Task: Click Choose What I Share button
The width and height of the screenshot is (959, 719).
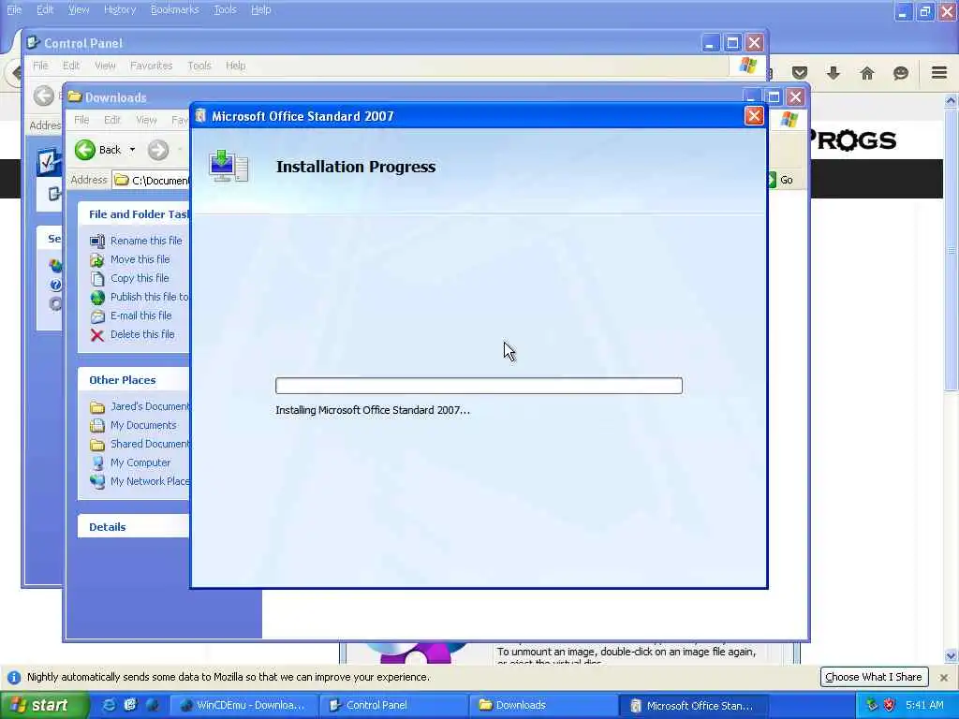Action: pyautogui.click(x=874, y=677)
